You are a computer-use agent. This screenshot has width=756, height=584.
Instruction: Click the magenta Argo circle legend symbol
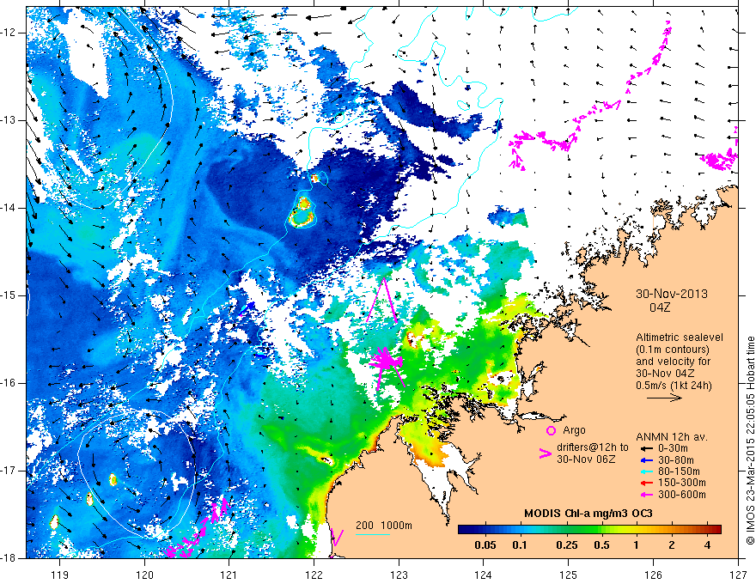click(551, 430)
